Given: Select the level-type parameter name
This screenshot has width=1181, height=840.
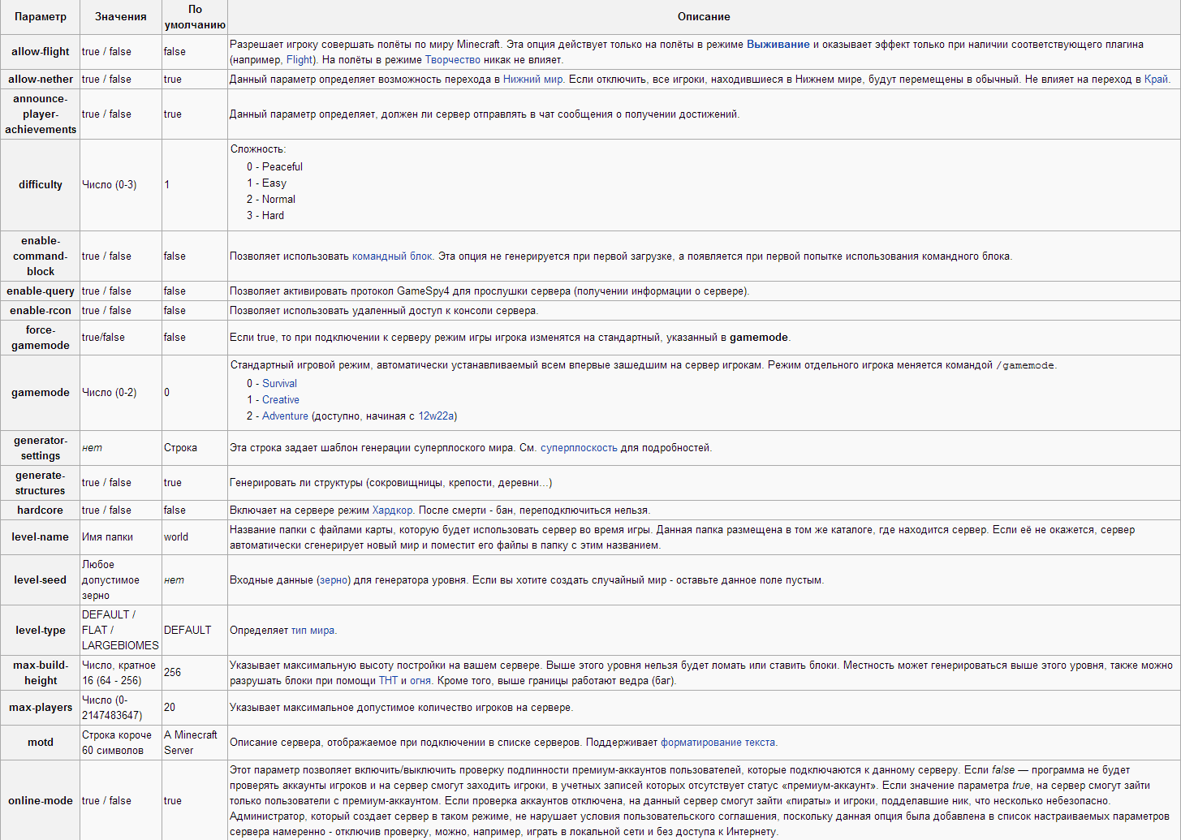Looking at the screenshot, I should click(41, 631).
